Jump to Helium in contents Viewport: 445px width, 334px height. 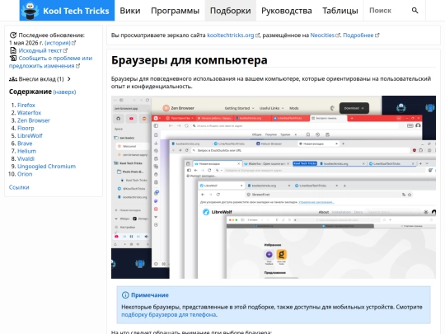[x=26, y=151]
